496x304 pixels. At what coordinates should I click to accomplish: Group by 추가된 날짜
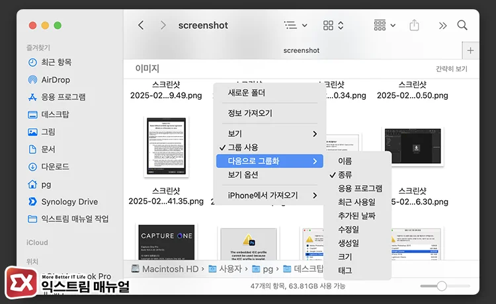[357, 216]
